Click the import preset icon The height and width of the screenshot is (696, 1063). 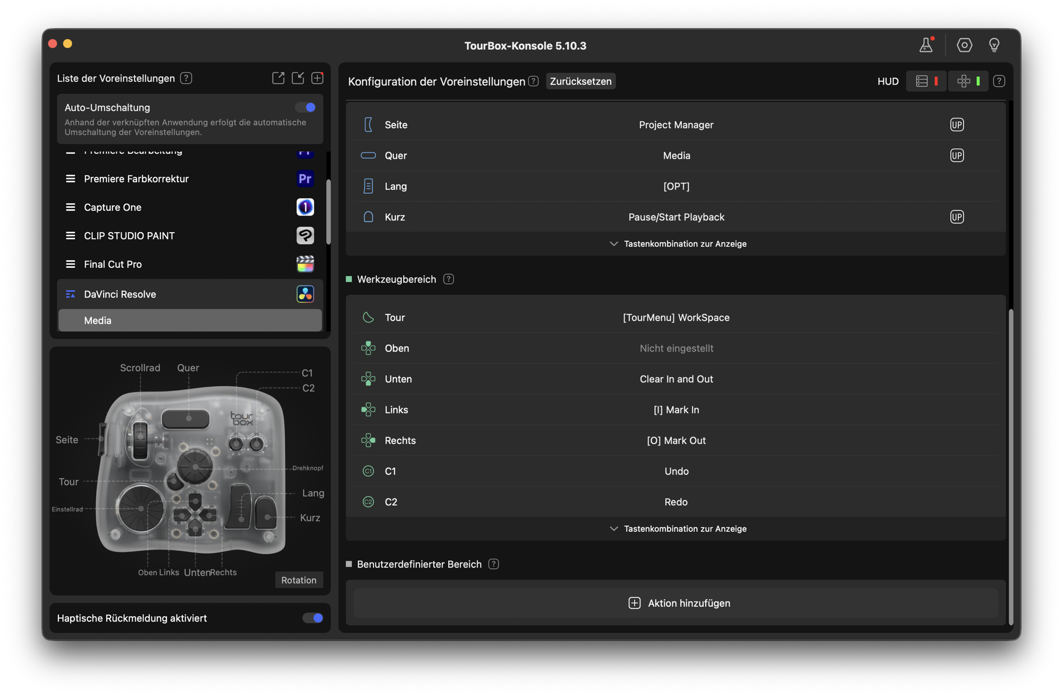[x=298, y=78]
